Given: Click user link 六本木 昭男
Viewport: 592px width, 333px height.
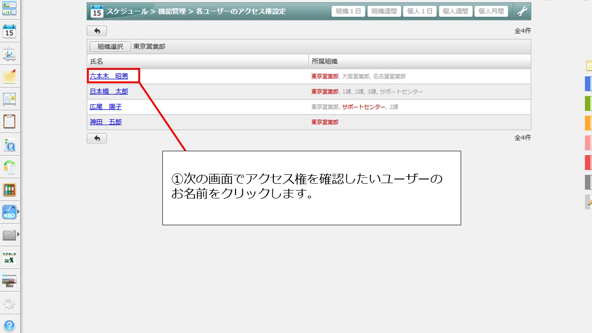Looking at the screenshot, I should coord(109,76).
